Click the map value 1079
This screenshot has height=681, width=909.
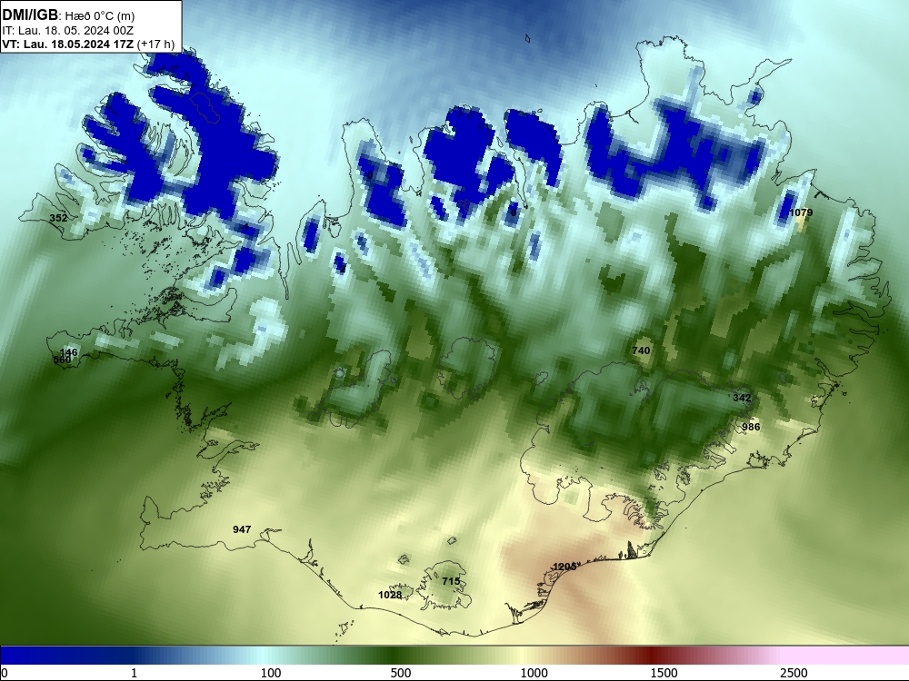[x=801, y=212]
